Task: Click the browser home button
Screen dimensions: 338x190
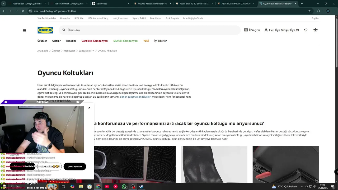Action: pyautogui.click(x=23, y=11)
